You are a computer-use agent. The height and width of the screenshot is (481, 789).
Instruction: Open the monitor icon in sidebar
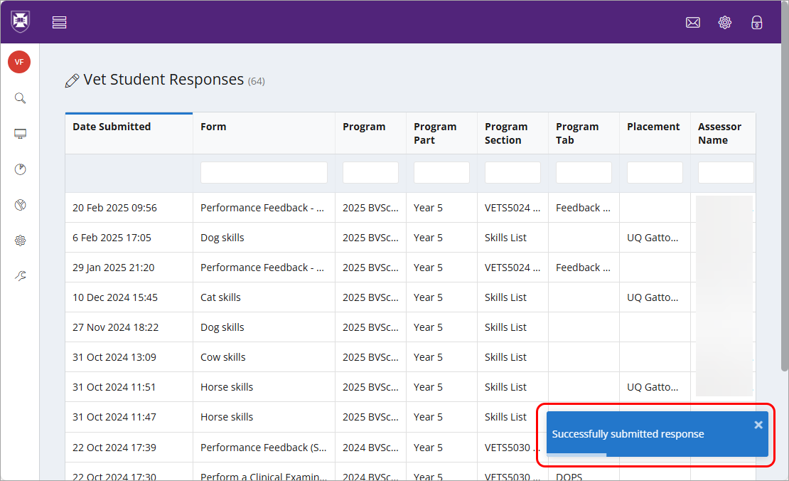tap(20, 134)
